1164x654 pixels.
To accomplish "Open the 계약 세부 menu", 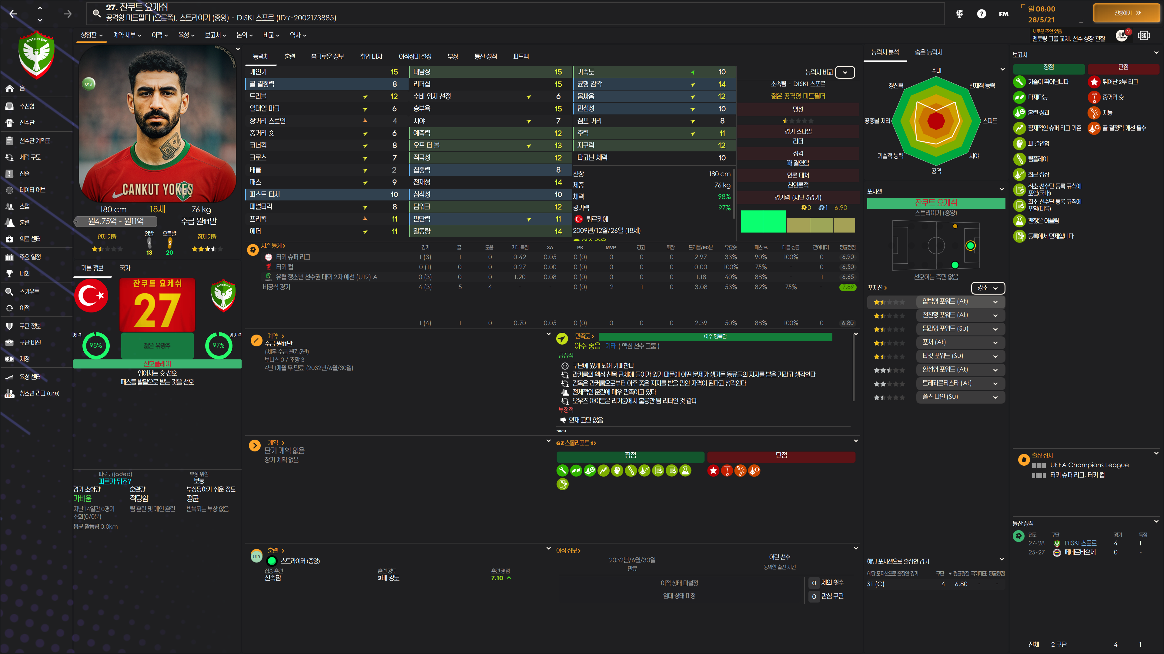I will [x=127, y=35].
